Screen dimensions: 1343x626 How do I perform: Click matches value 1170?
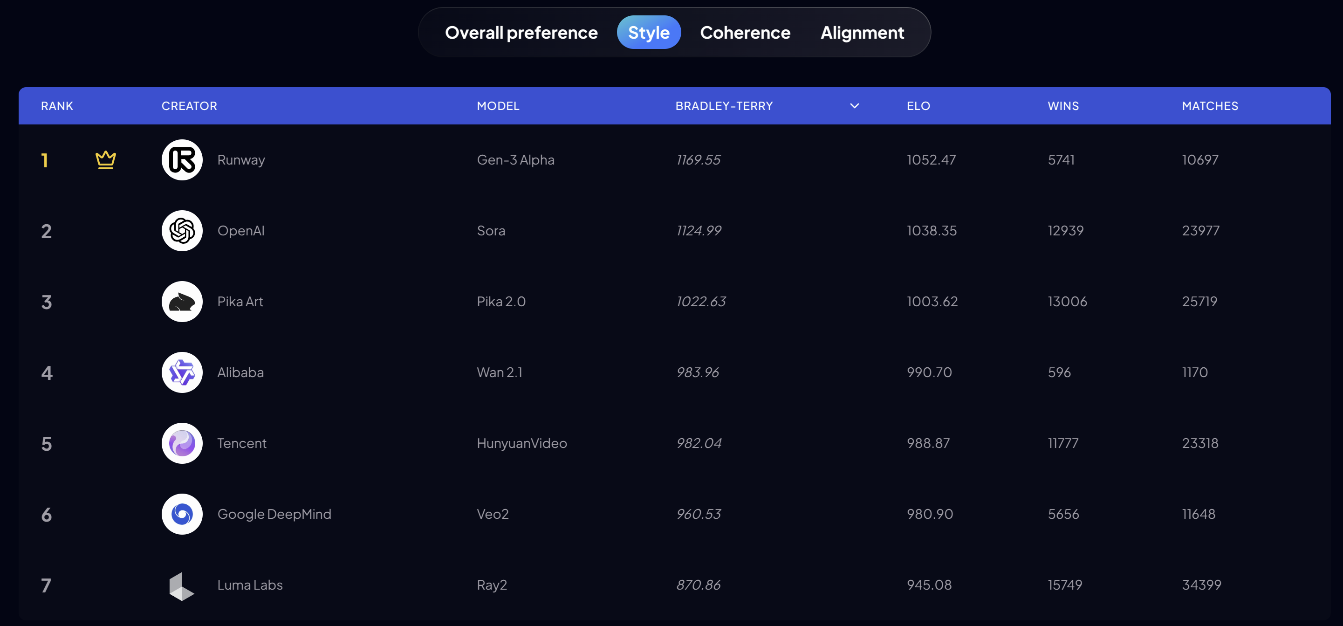coord(1194,372)
